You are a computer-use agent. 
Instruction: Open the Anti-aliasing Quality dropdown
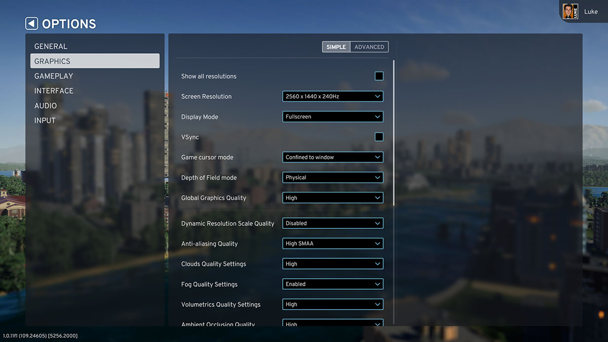tap(332, 243)
